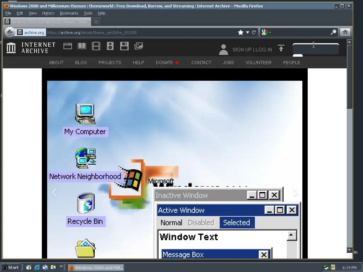Image resolution: width=363 pixels, height=272 pixels.
Task: Open the PROJECTS link
Action: point(110,63)
